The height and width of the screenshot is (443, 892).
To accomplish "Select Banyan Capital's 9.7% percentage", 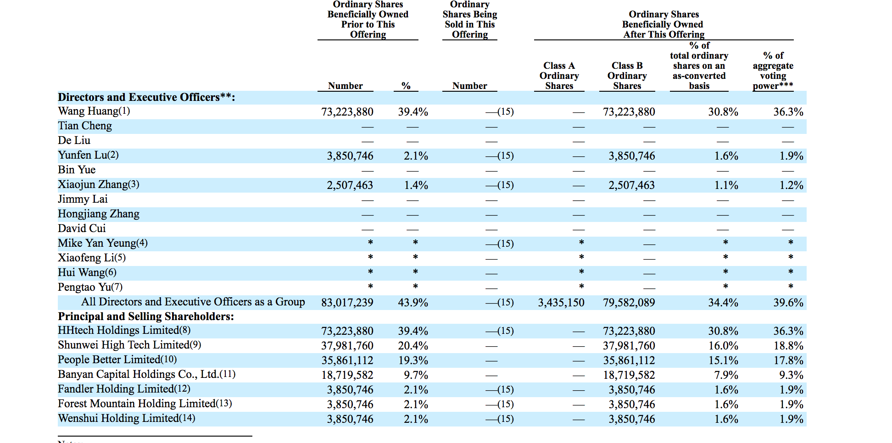I will pyautogui.click(x=416, y=375).
